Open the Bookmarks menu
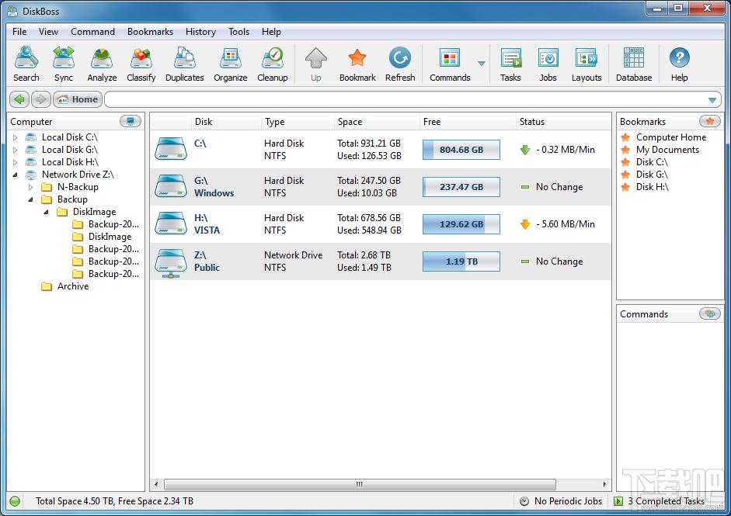This screenshot has width=731, height=516. point(150,32)
